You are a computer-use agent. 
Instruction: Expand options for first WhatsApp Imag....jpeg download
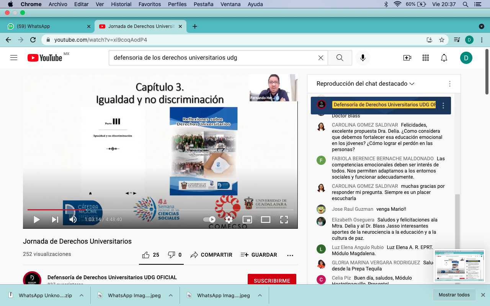[171, 295]
